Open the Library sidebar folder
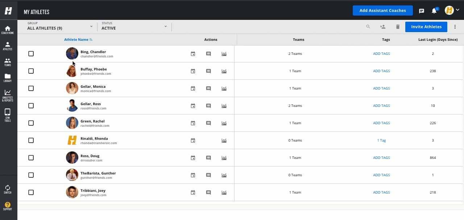Screen dimensions: 464x220 click(x=8, y=78)
